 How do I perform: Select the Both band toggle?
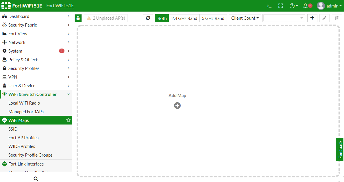coord(162,18)
